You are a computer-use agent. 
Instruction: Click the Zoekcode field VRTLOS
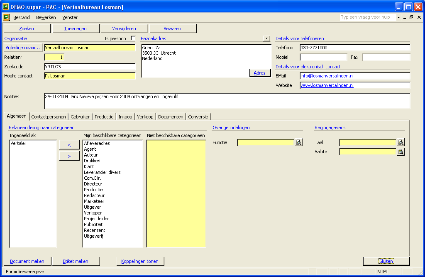(x=90, y=67)
